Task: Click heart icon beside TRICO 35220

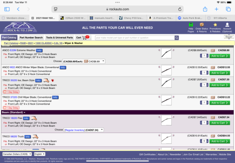Action: coord(53,81)
